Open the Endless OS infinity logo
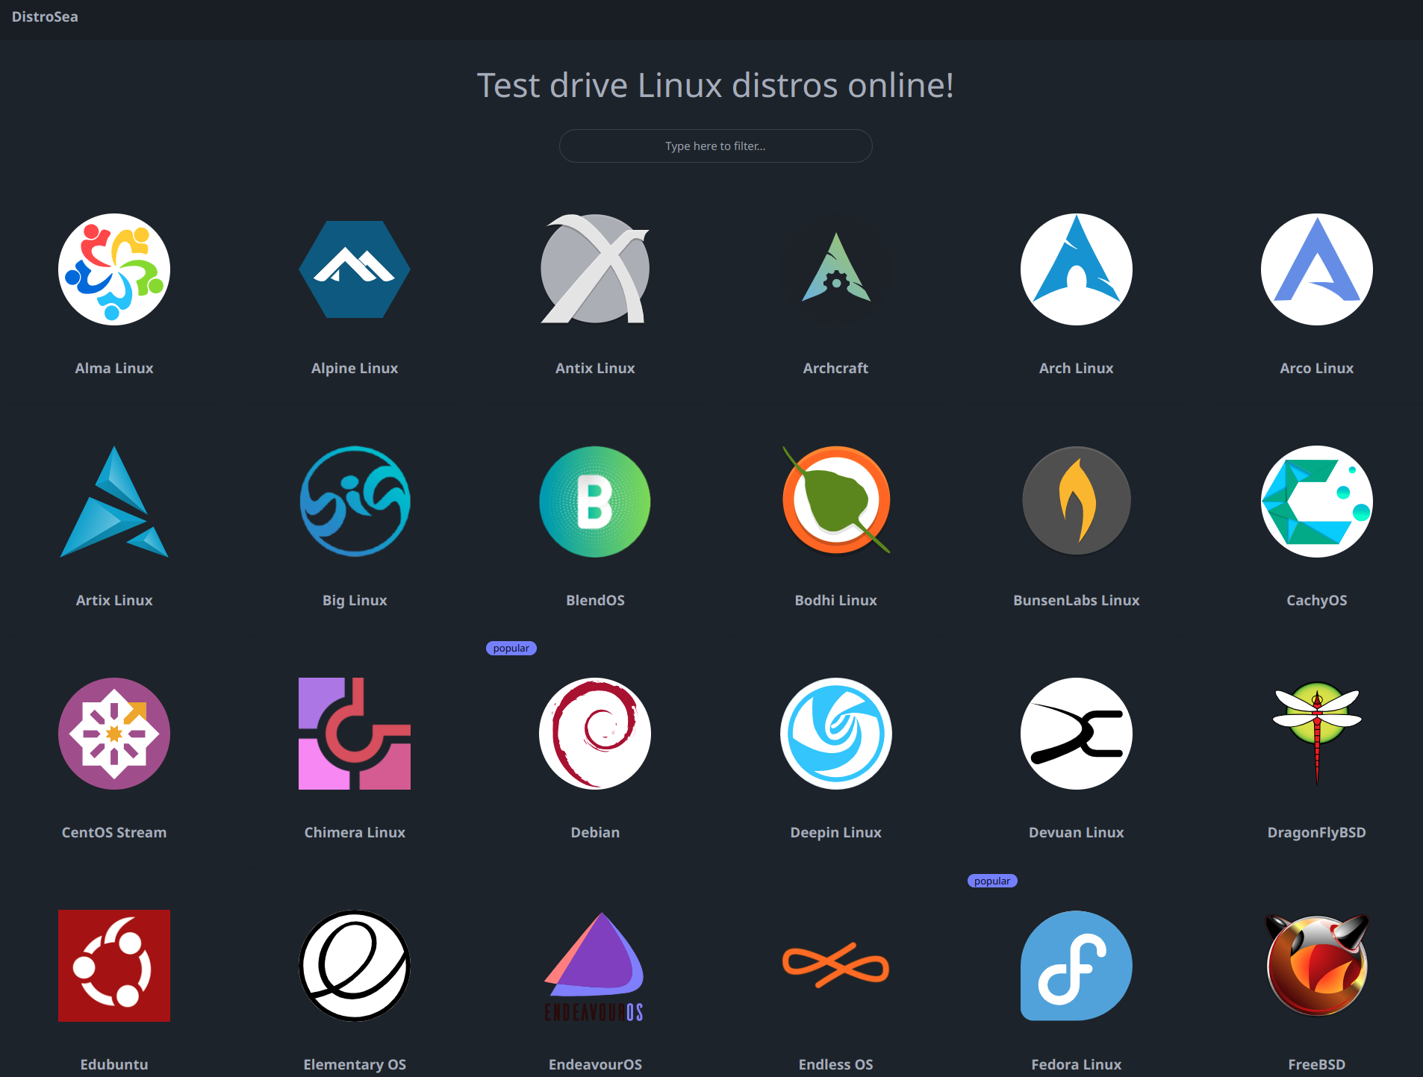 pyautogui.click(x=836, y=966)
